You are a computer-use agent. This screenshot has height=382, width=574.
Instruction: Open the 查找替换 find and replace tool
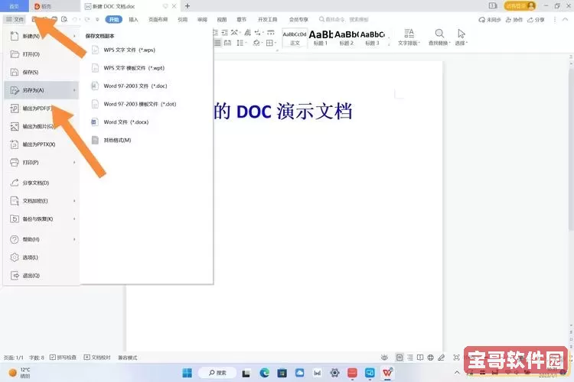[x=439, y=37]
